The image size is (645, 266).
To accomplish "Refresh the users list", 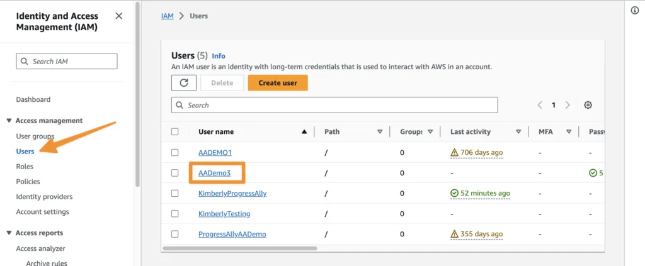I will coord(184,82).
